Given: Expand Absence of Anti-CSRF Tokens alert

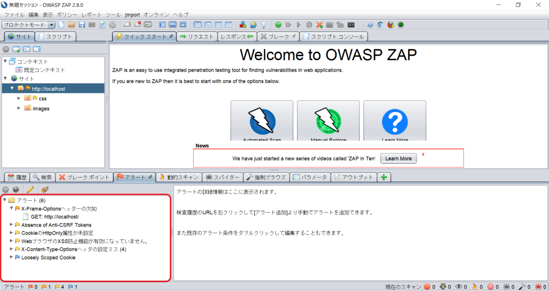Looking at the screenshot, I should [x=11, y=224].
